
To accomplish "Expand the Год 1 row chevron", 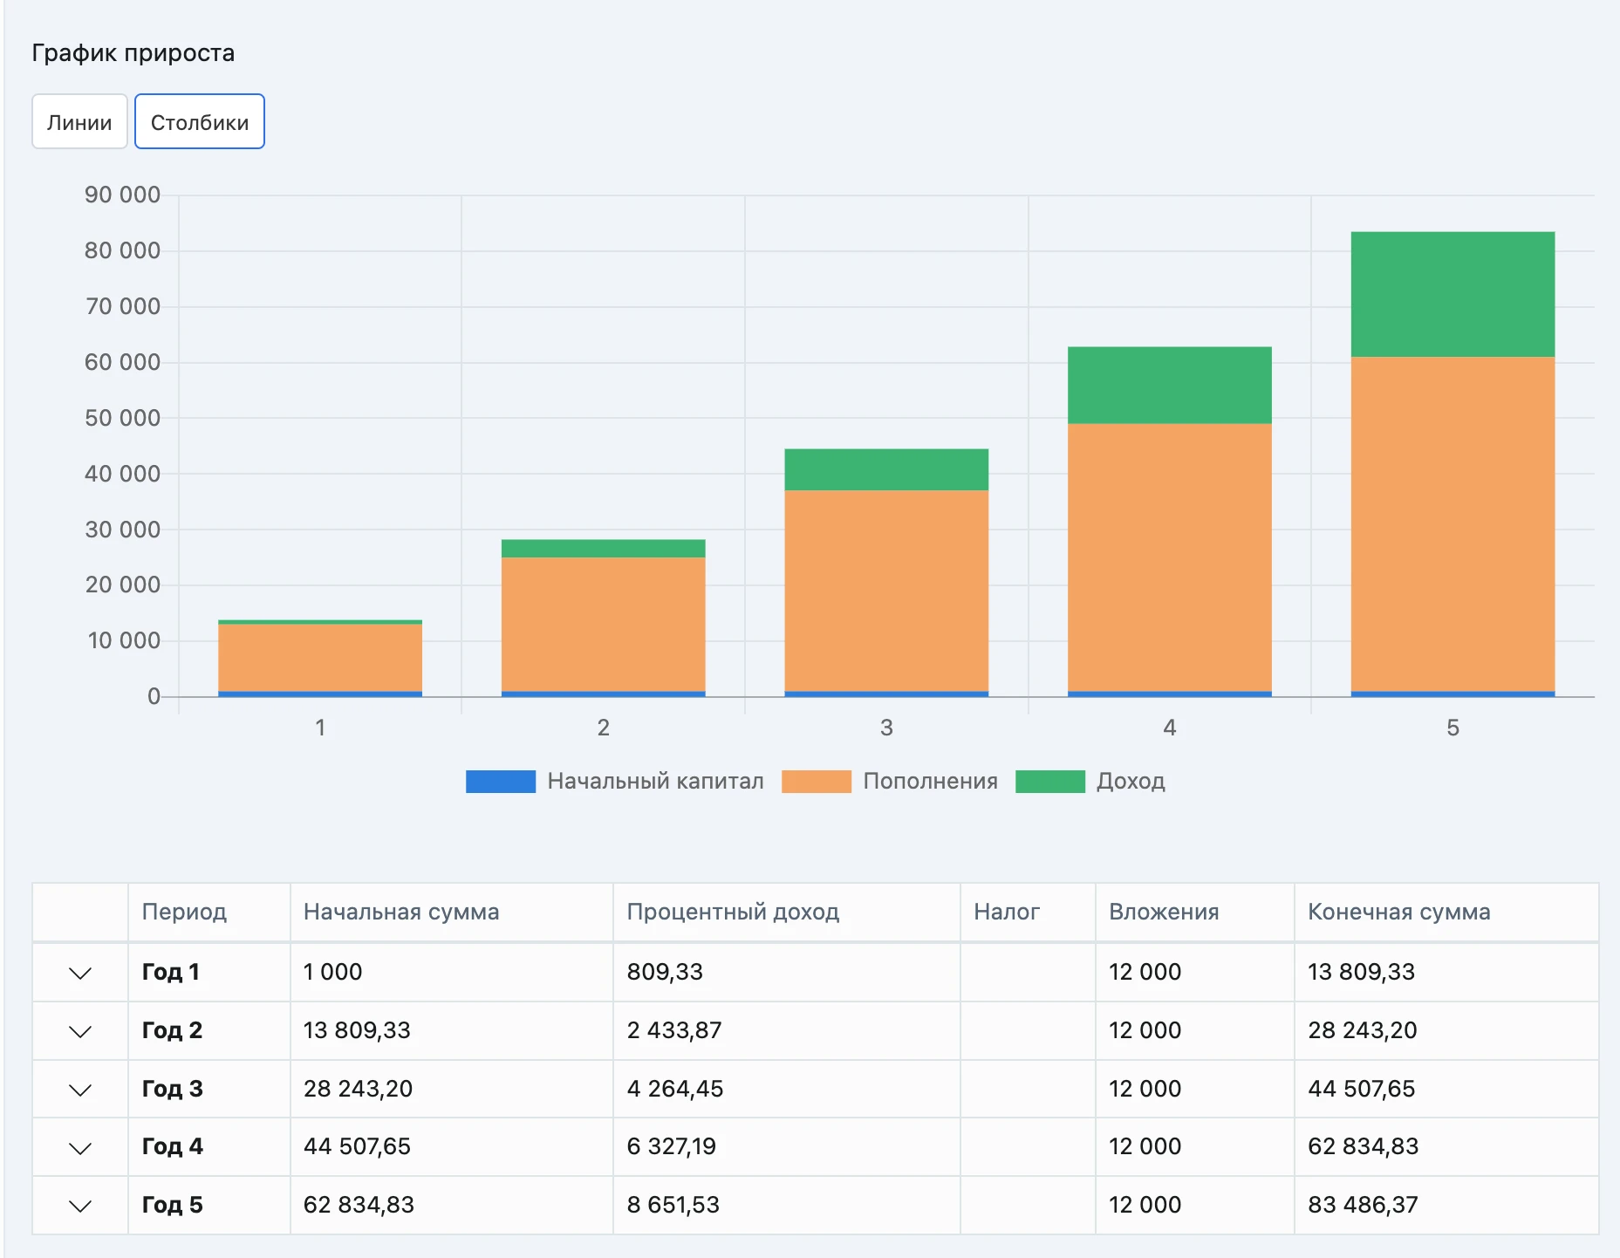I will click(80, 973).
